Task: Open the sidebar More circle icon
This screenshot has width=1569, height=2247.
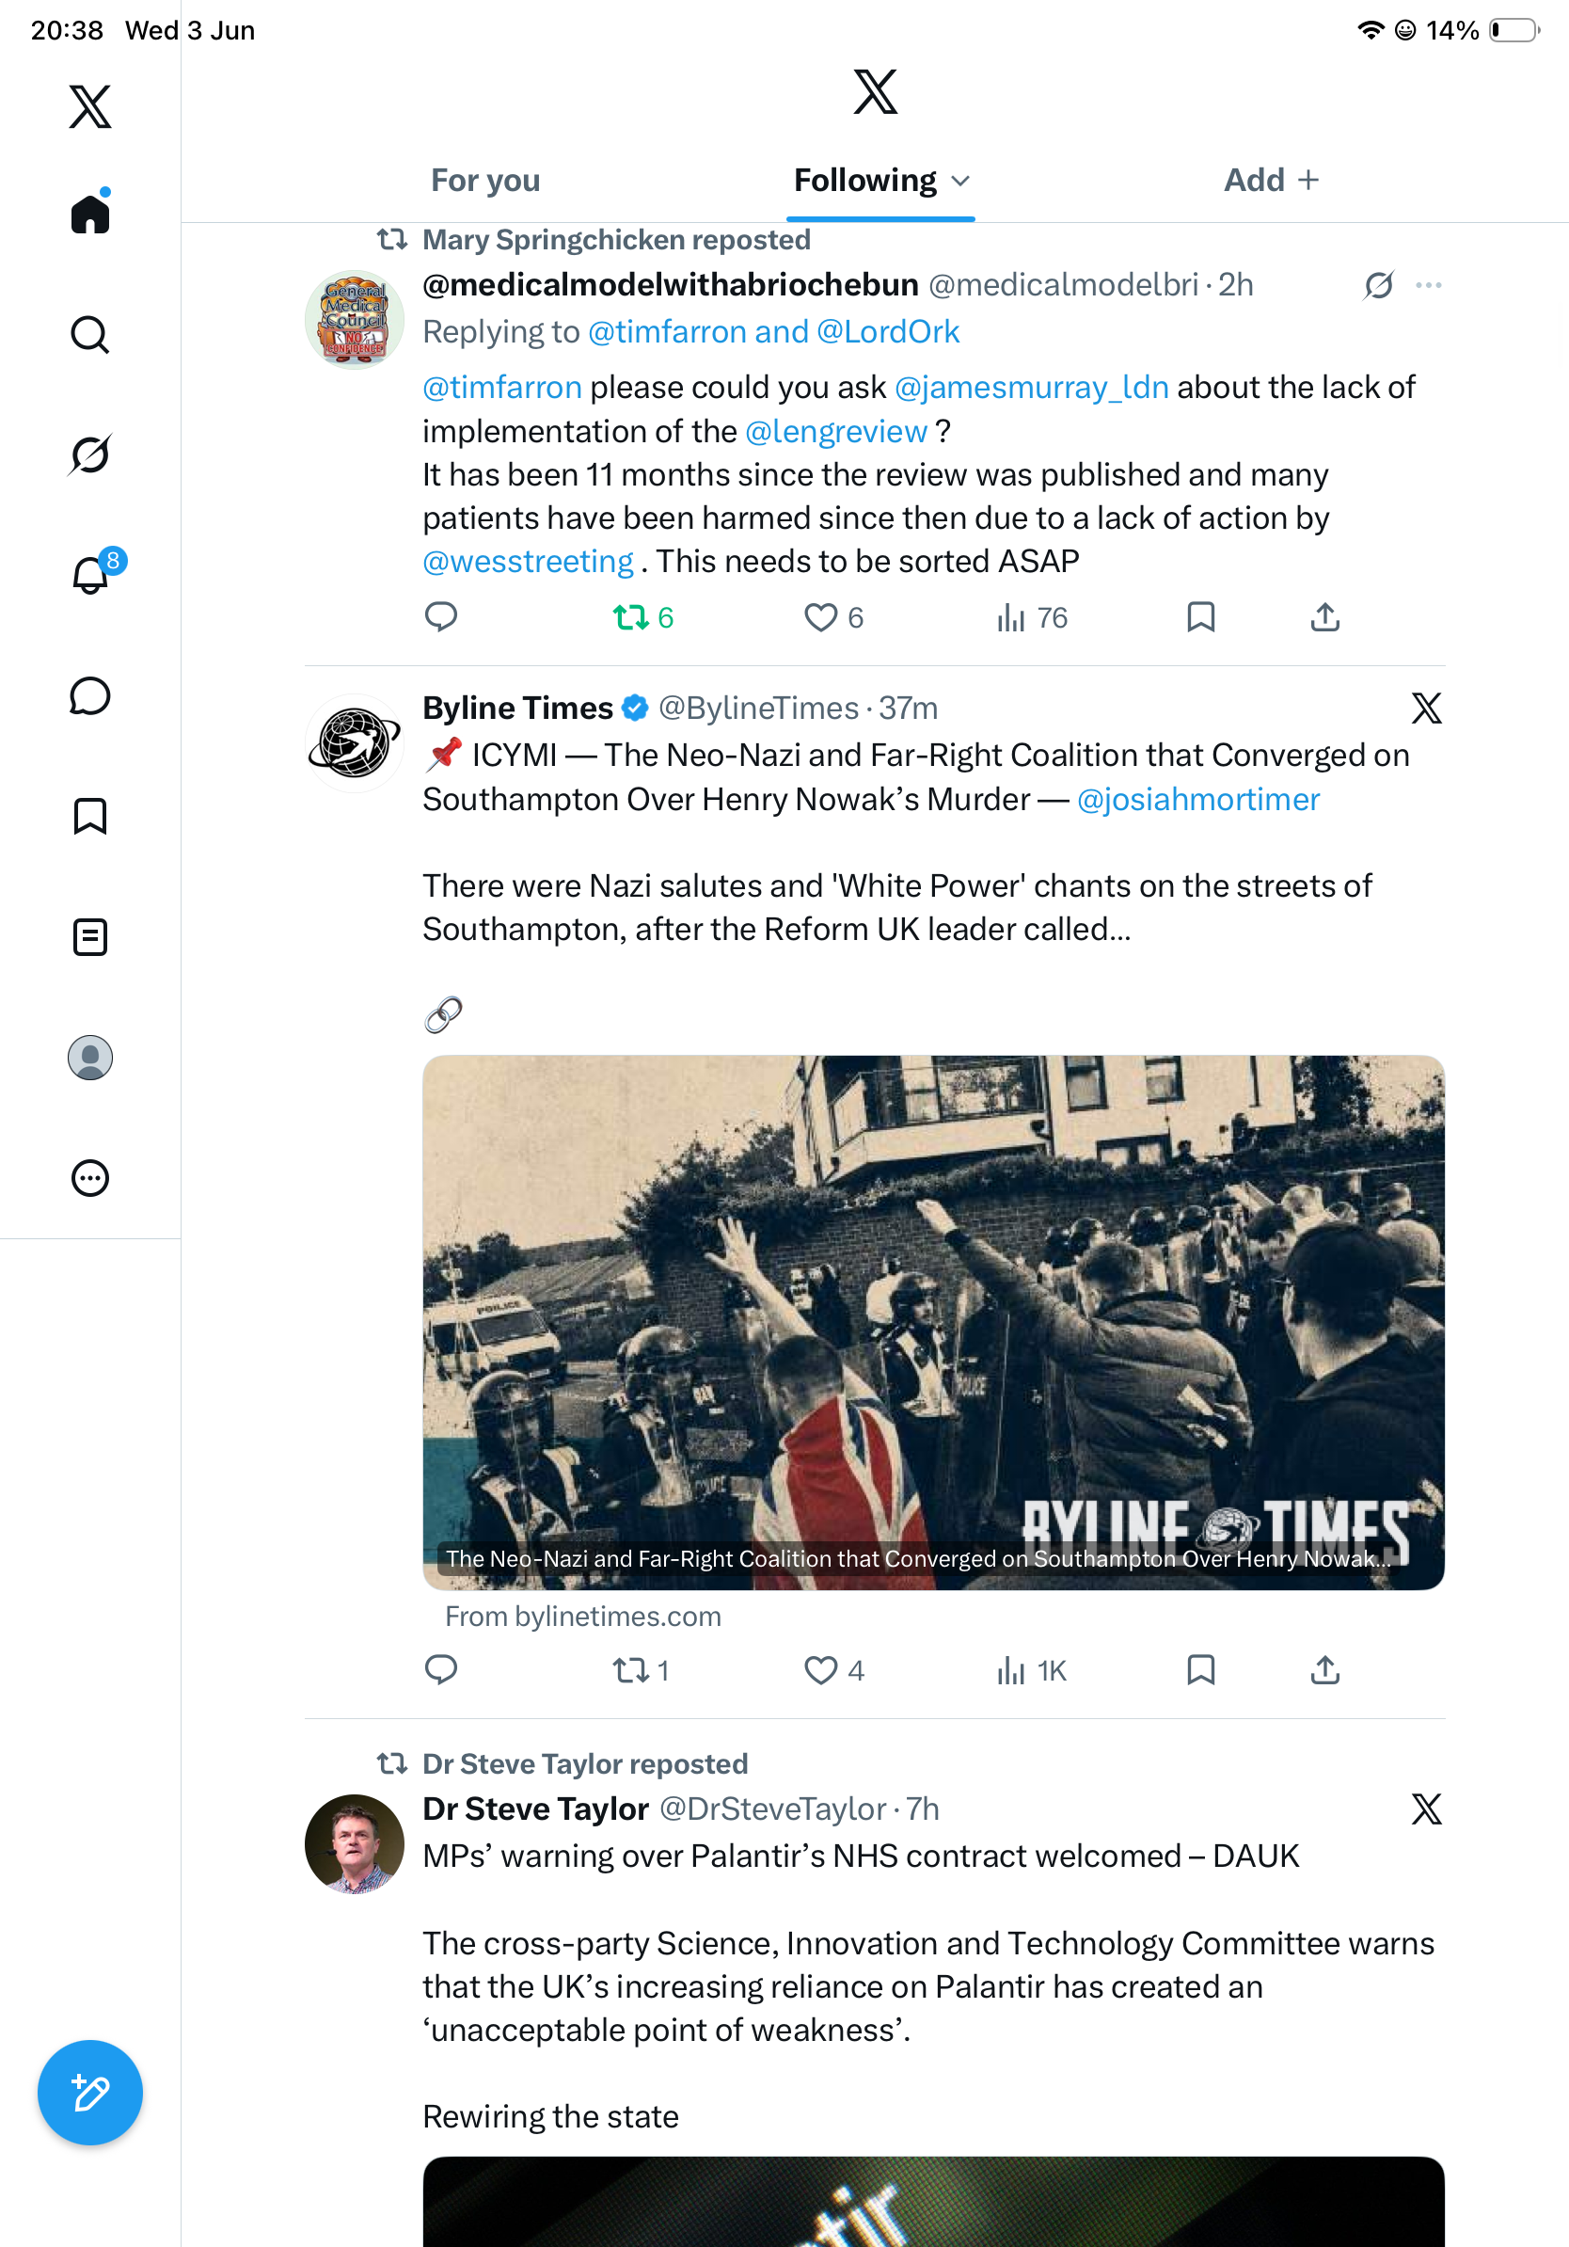Action: (90, 1177)
